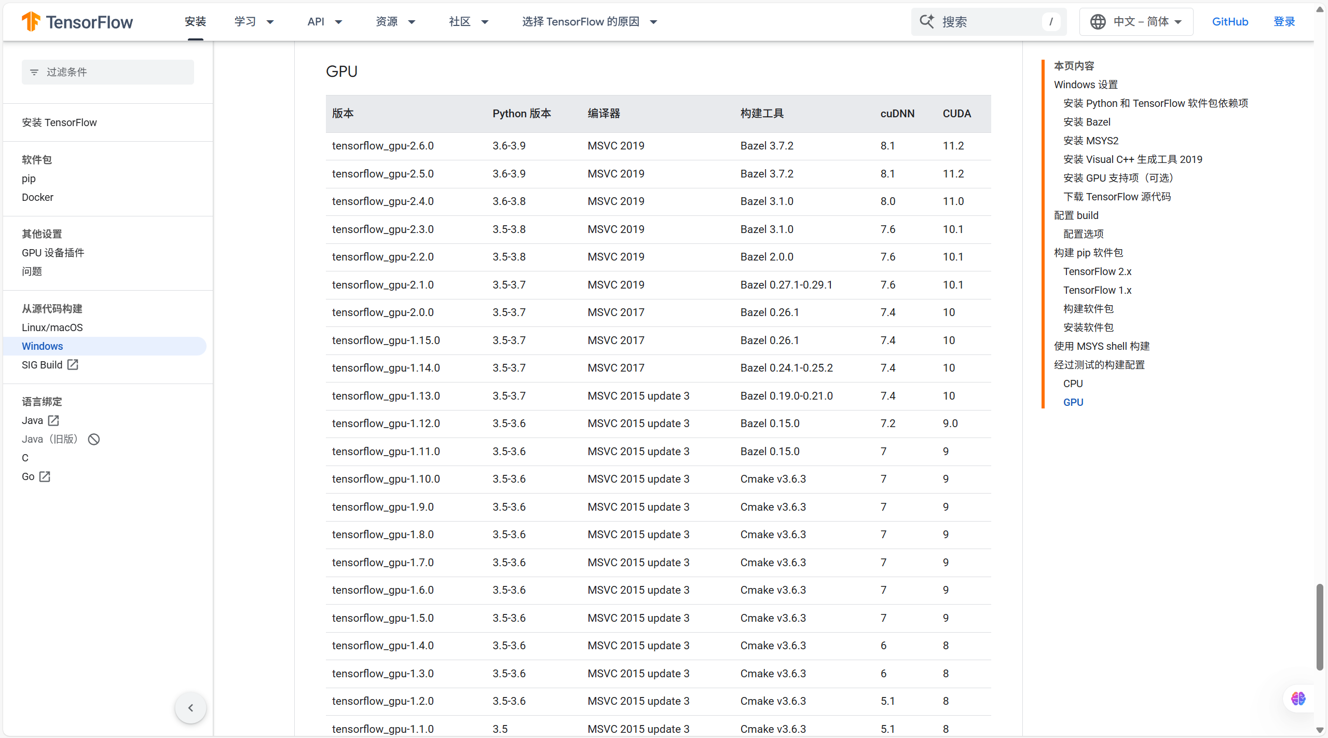Open Linux/macOS build page
1328x738 pixels.
(52, 327)
